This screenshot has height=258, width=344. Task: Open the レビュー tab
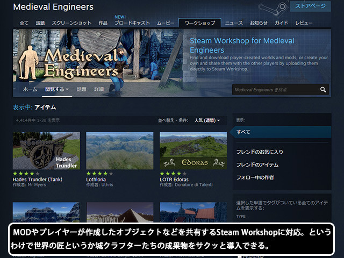coord(304,23)
